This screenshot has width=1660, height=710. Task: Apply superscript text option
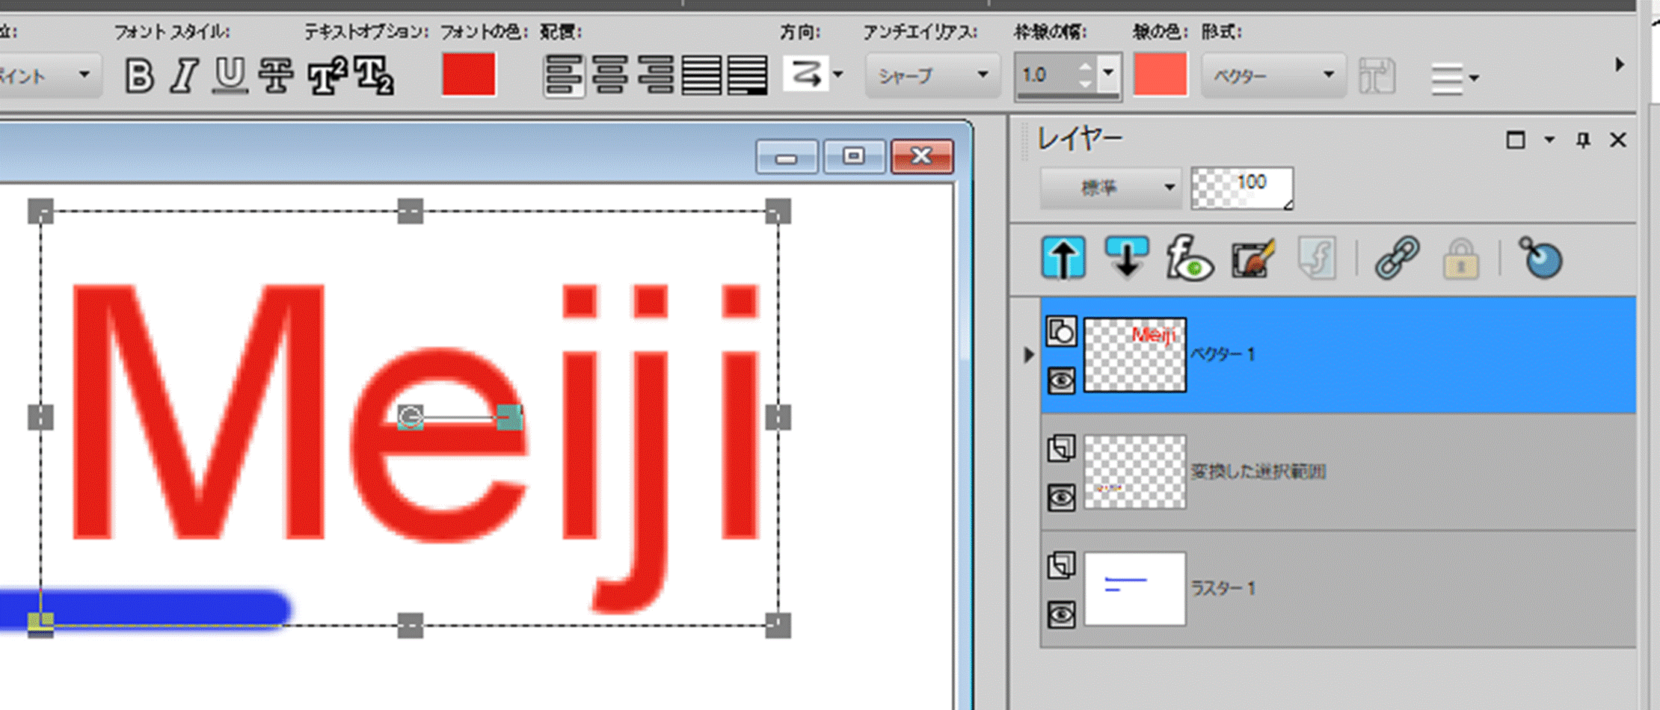(327, 75)
